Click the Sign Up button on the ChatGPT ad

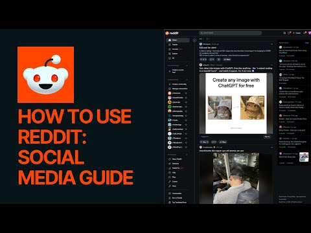click(x=267, y=137)
